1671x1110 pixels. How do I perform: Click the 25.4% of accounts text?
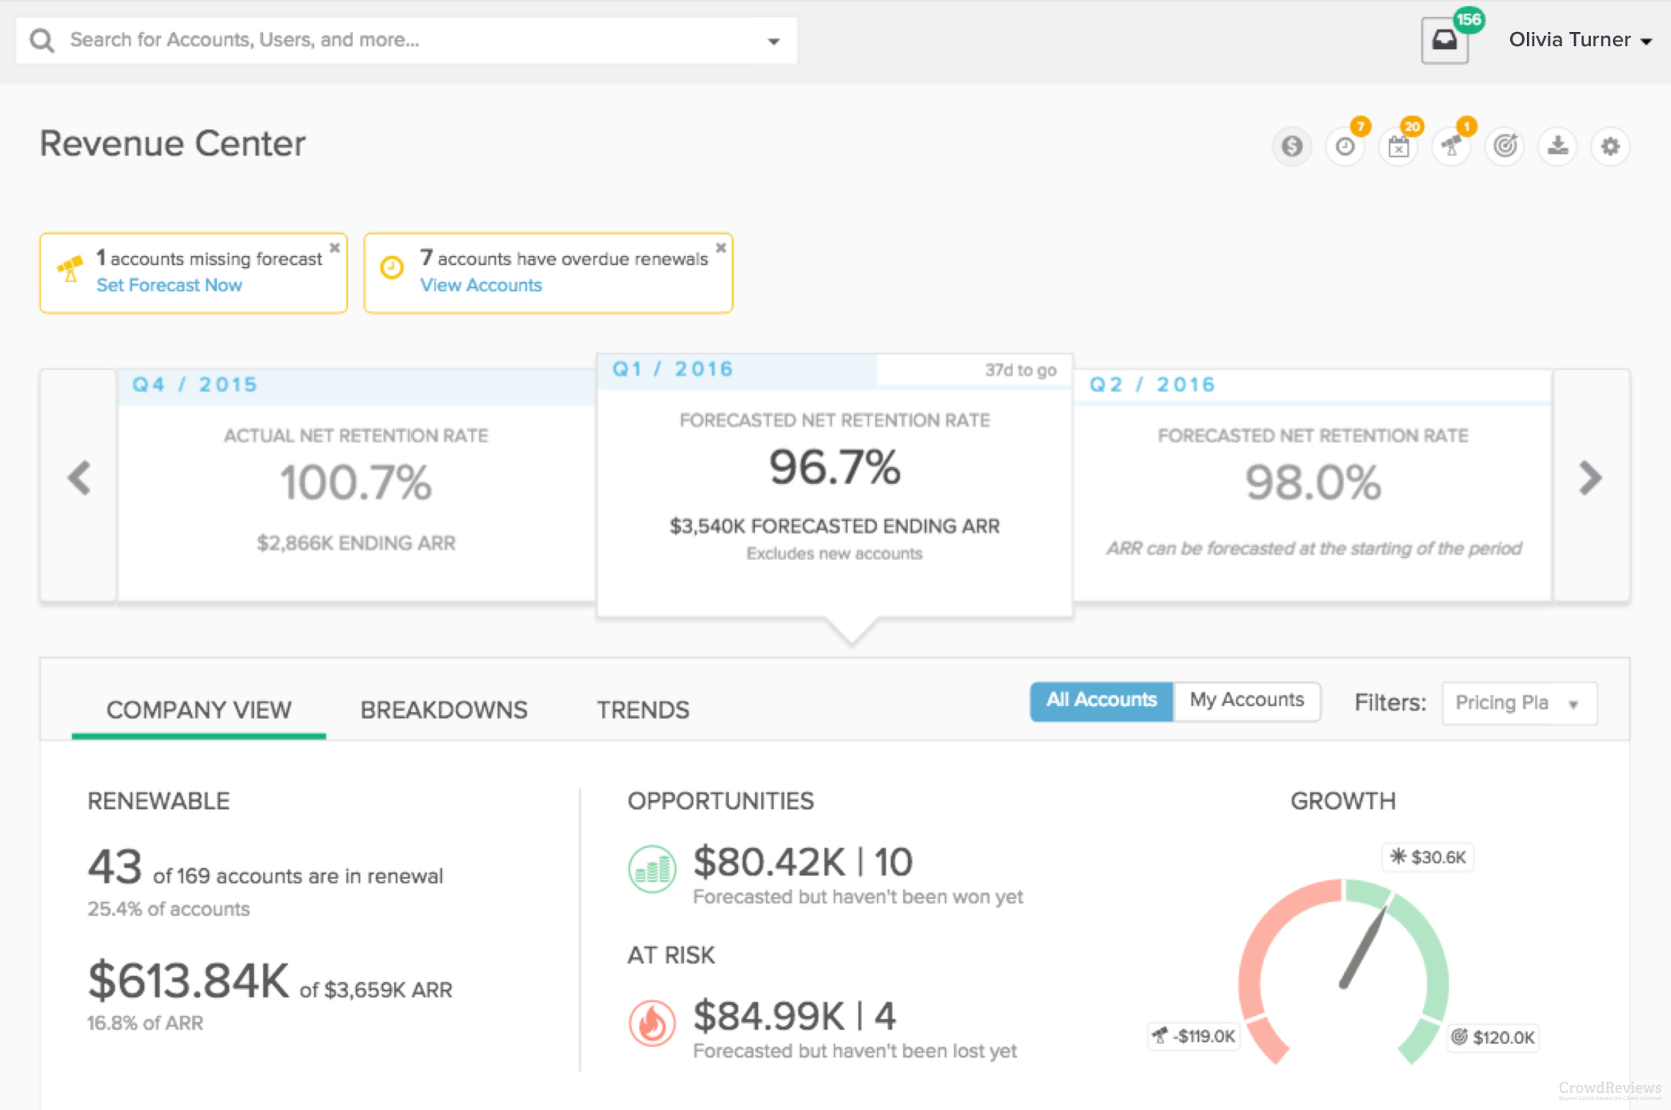click(x=169, y=909)
